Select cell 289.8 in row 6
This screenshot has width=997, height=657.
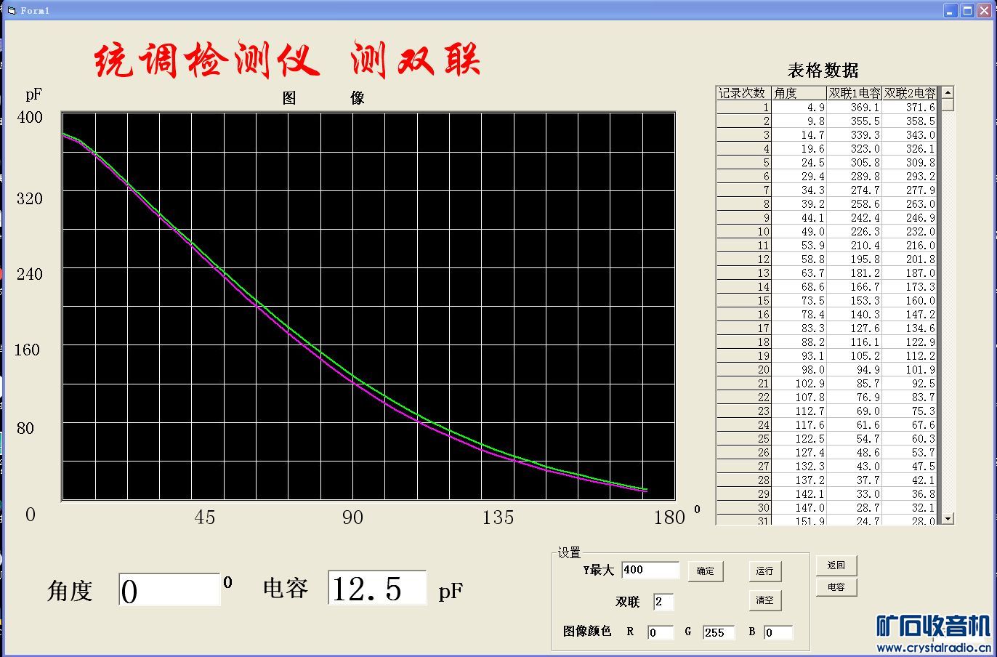pyautogui.click(x=855, y=177)
